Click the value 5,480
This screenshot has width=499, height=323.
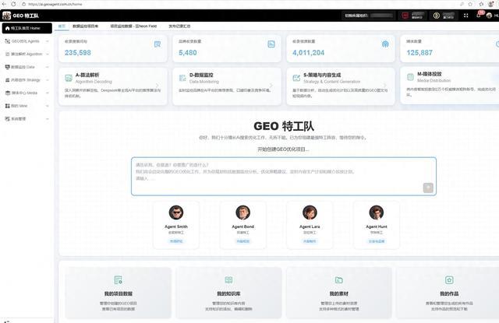(x=188, y=53)
